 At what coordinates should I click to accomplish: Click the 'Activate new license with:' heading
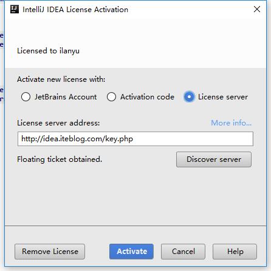click(x=61, y=79)
